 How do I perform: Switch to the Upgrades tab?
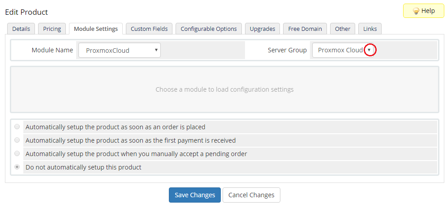(x=262, y=29)
